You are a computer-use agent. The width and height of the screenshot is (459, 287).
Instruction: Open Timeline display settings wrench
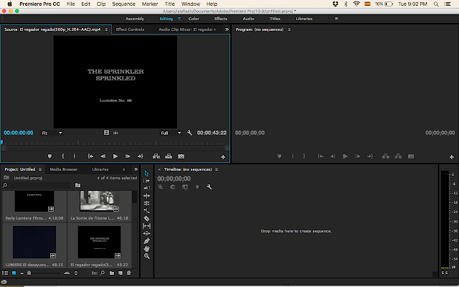[209, 187]
